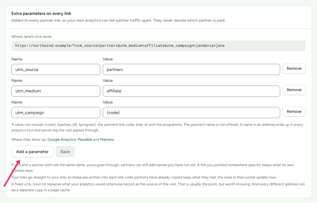
Task: Select the preview URL for Jane's click
Action: [x=158, y=46]
